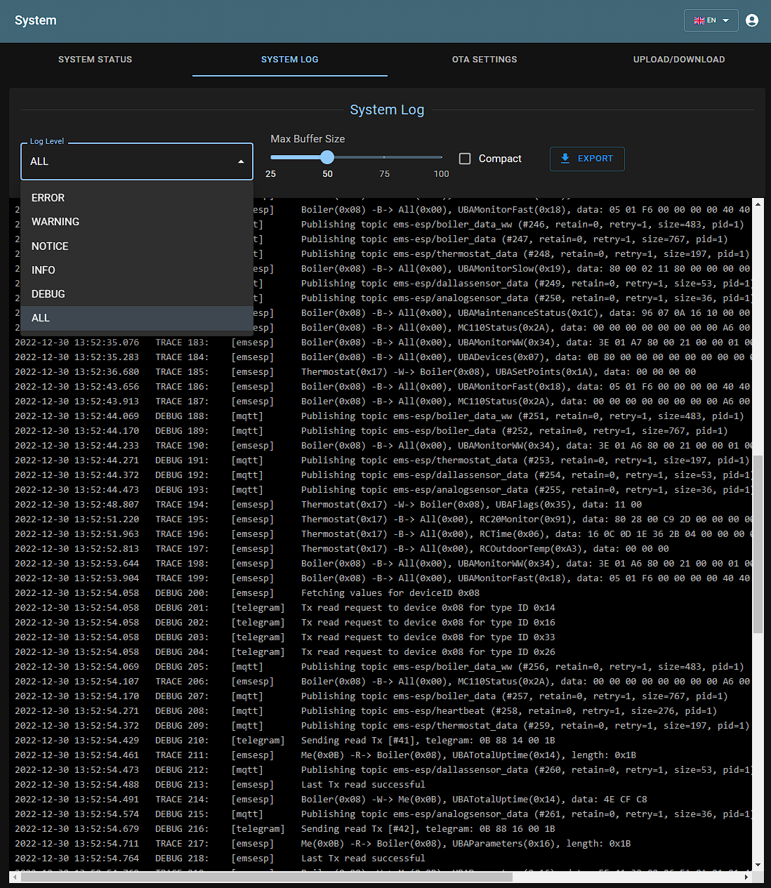Set Max Buffer Size slider to 75
Viewport: 771px width, 888px height.
(384, 157)
